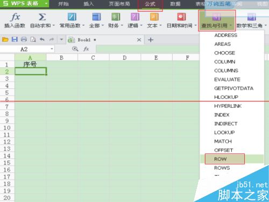This screenshot has height=202, width=269.
Task: Choose HYPERLINK from the function list
Action: pos(232,106)
